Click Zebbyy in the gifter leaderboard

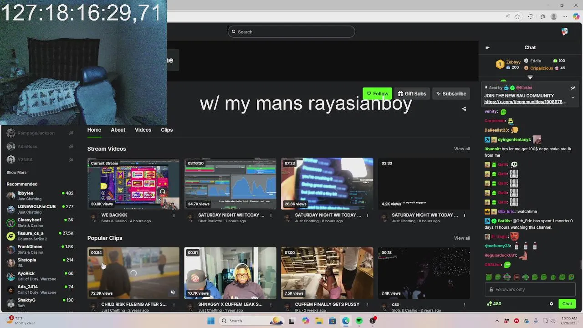tap(513, 62)
